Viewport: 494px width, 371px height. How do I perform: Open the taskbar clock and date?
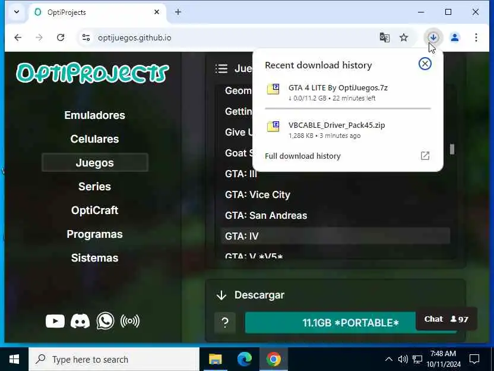[x=444, y=359]
